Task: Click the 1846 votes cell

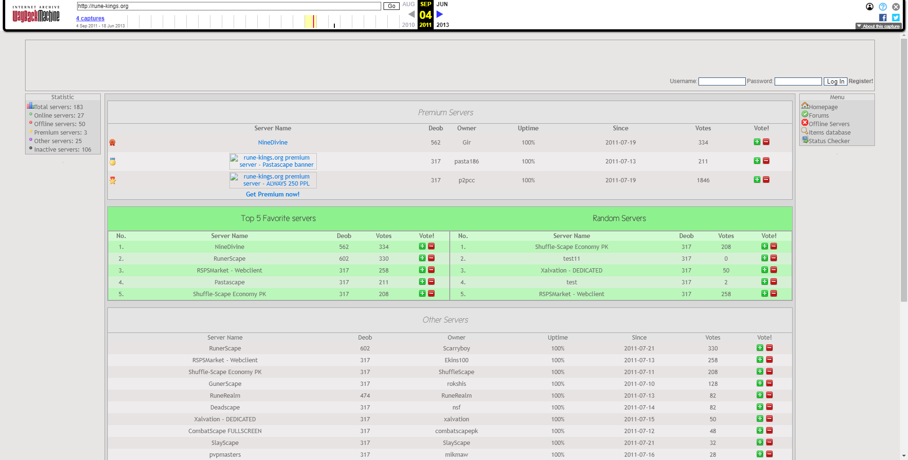Action: (703, 180)
